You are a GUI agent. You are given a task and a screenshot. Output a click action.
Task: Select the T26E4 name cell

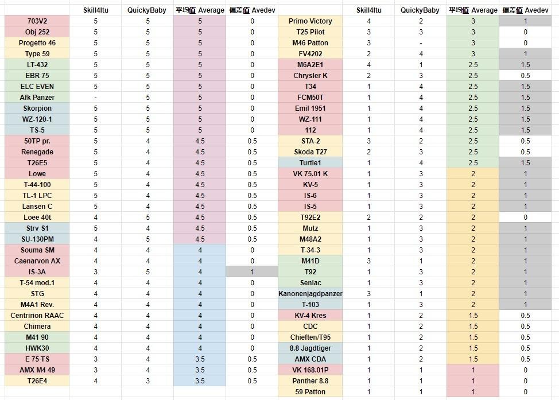pyautogui.click(x=37, y=381)
